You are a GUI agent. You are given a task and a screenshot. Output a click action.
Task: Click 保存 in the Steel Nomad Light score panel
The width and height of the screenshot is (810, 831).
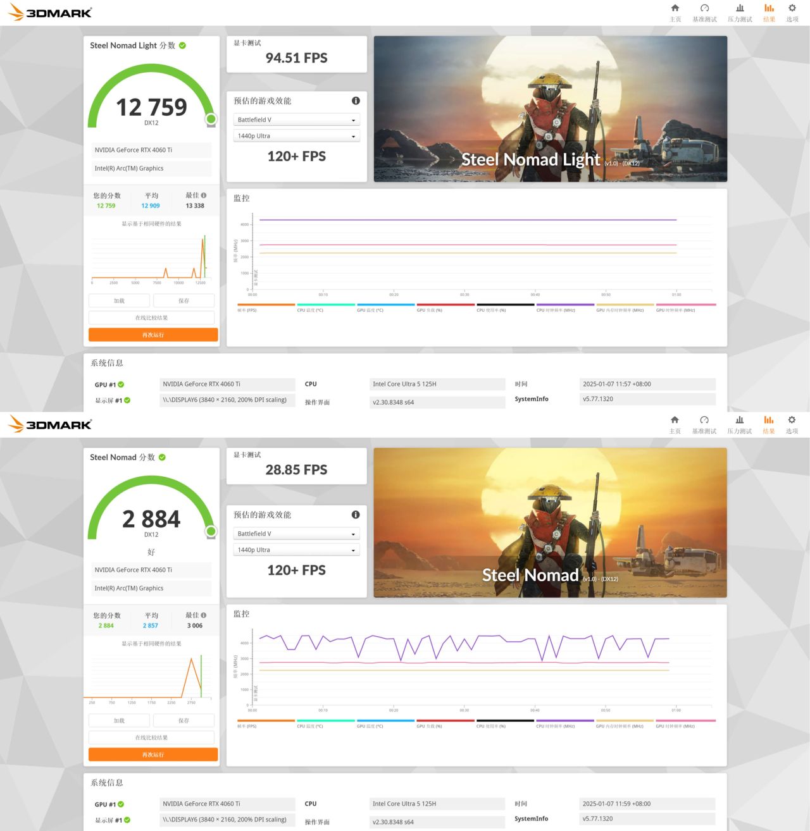click(x=184, y=301)
